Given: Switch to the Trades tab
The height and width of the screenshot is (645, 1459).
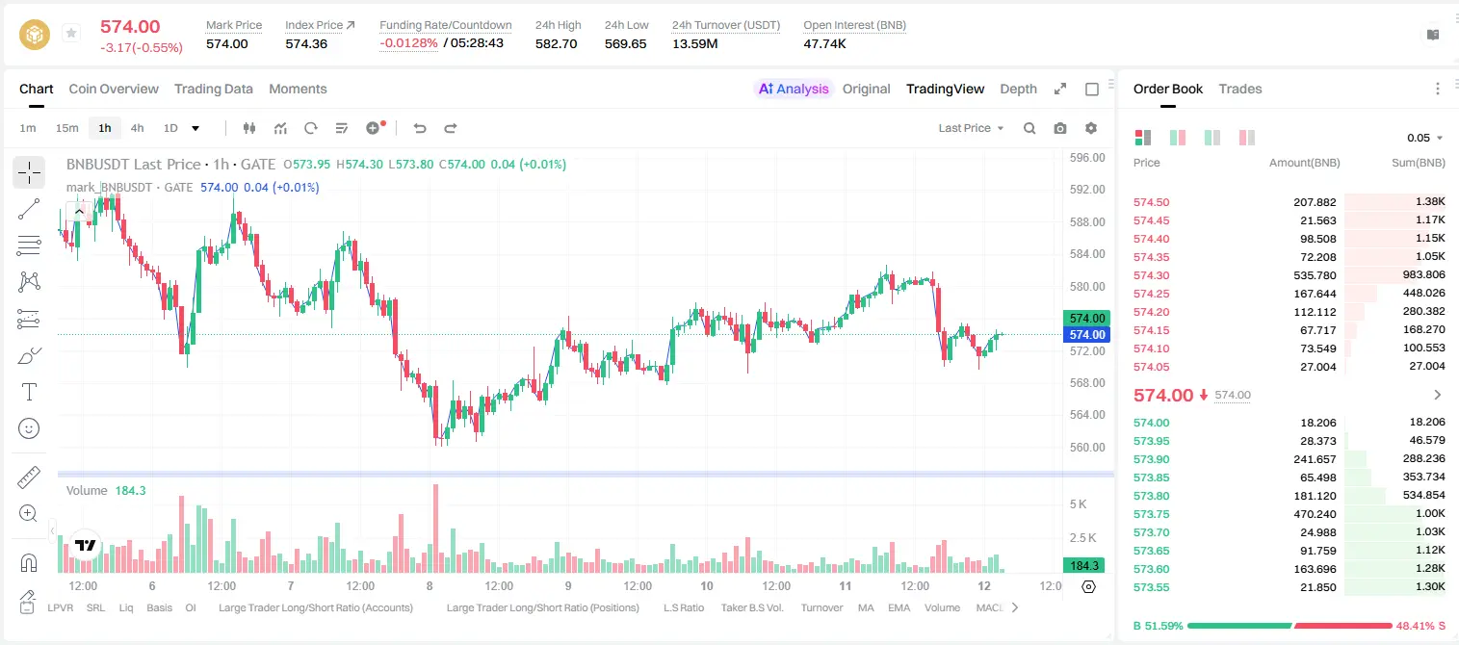Looking at the screenshot, I should (x=1240, y=89).
